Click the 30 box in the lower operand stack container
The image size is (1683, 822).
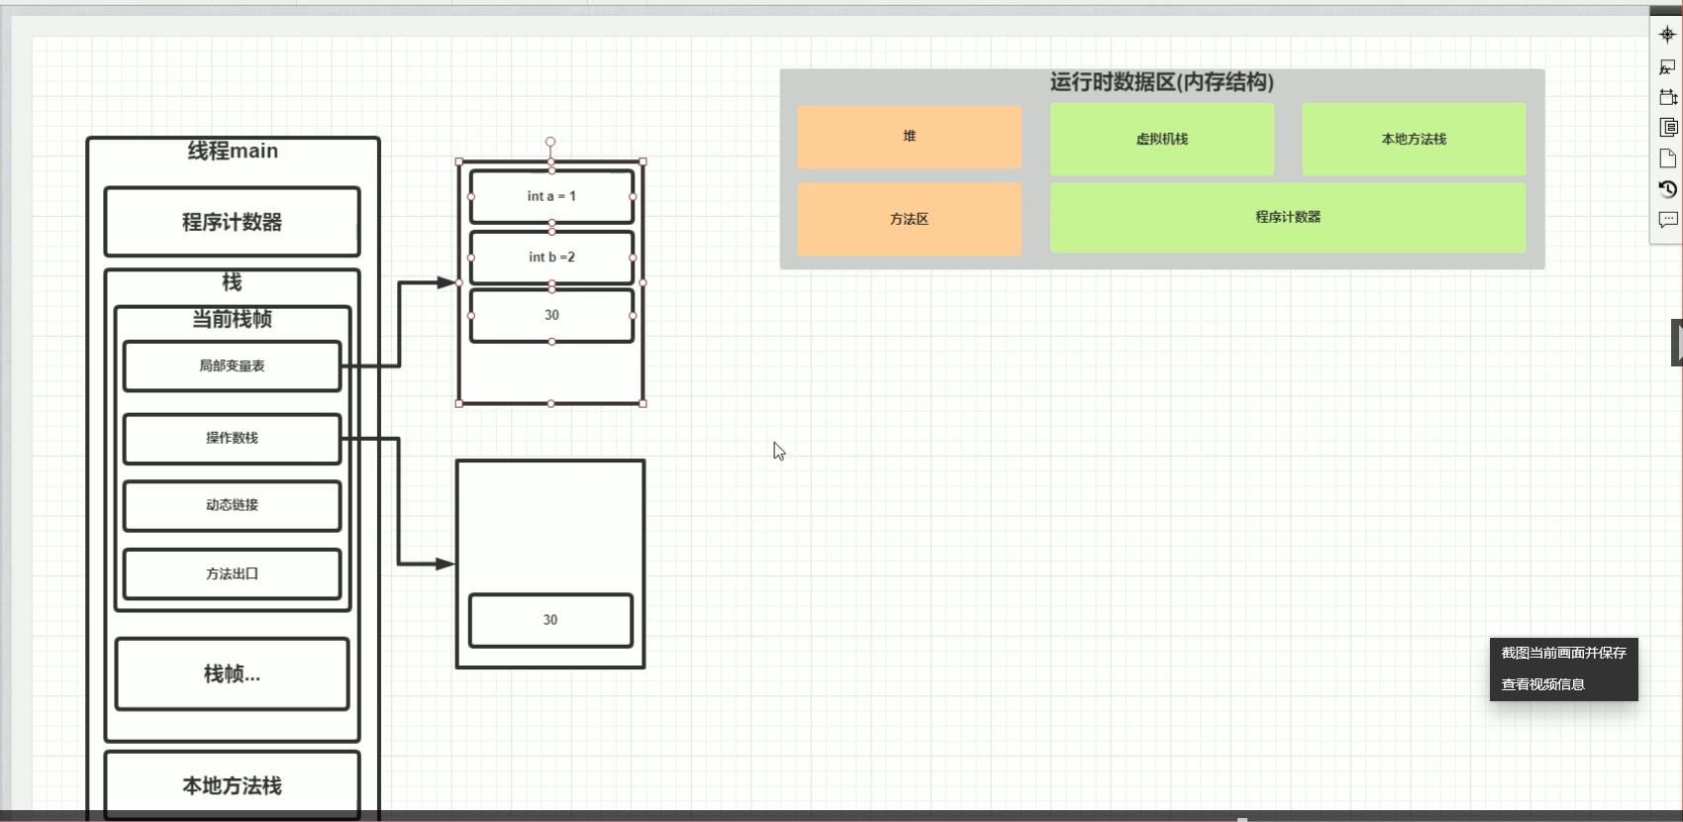[550, 620]
